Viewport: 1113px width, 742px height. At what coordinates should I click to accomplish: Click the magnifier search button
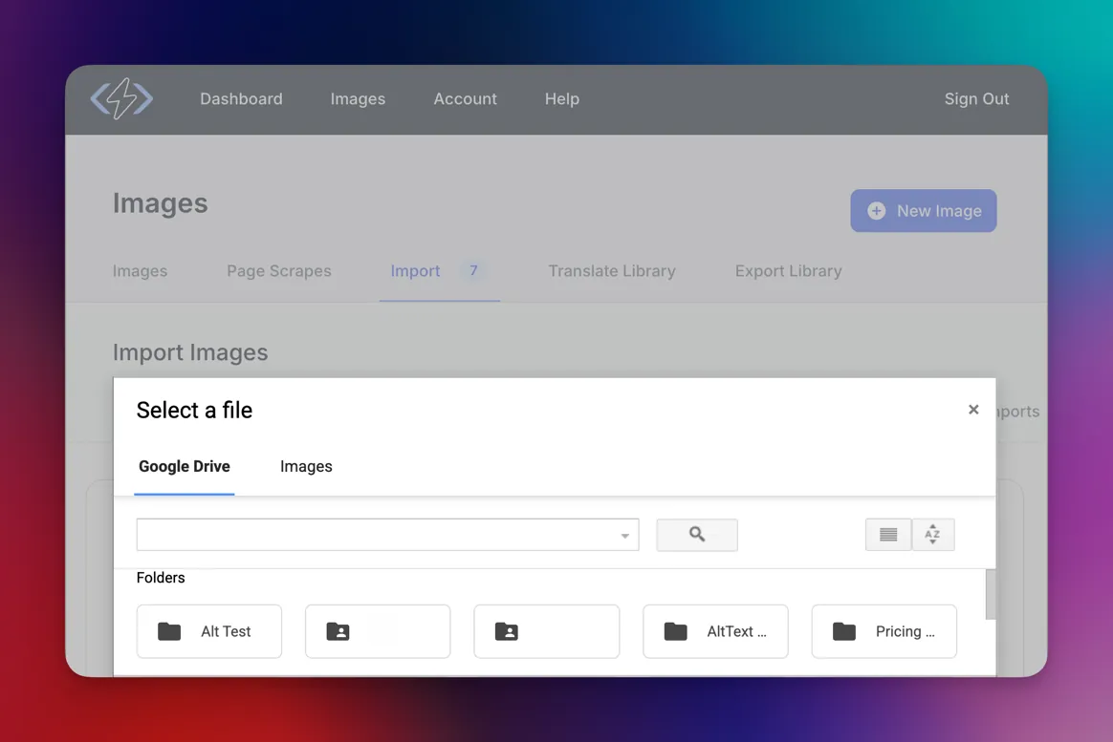point(697,535)
